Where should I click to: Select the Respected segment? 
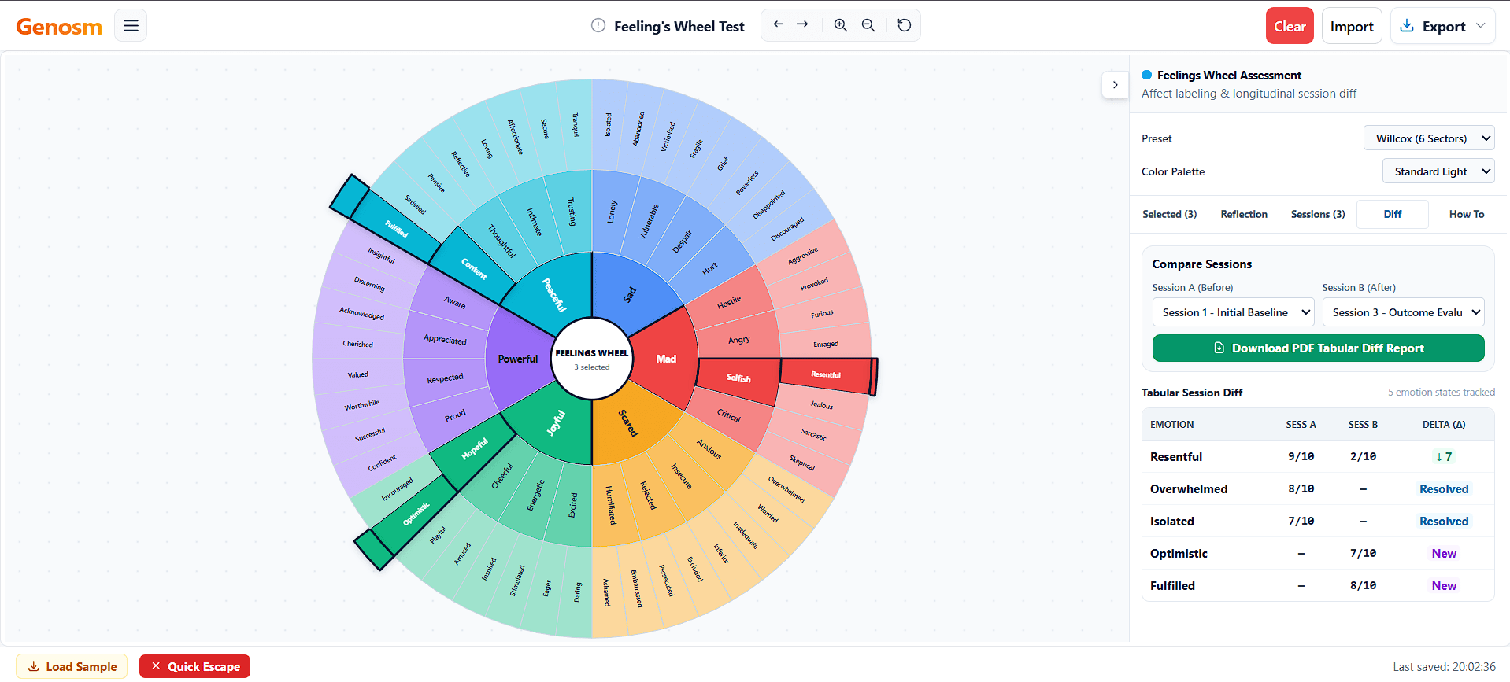(x=445, y=378)
